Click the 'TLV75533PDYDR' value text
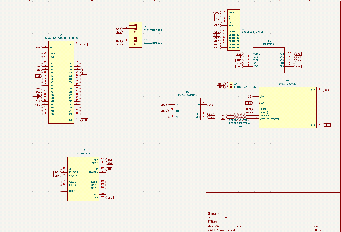 tap(188, 95)
